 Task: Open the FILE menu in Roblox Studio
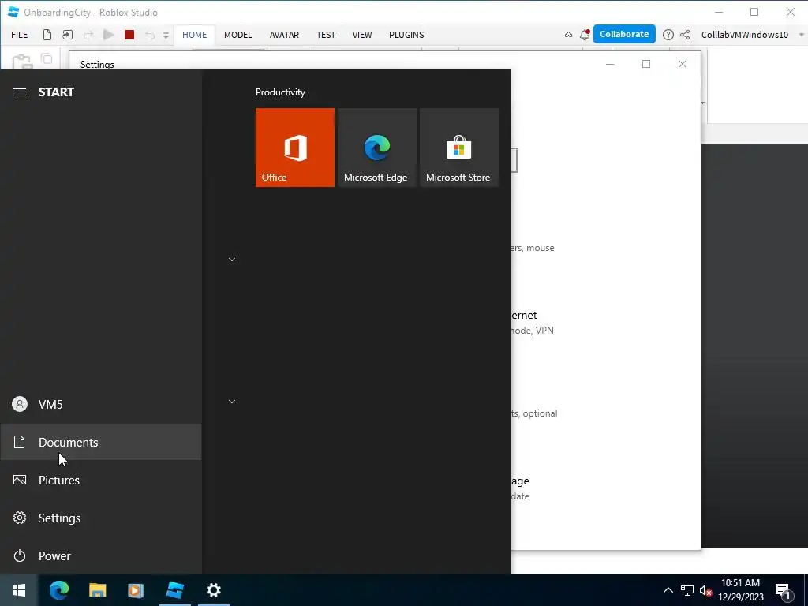point(20,35)
